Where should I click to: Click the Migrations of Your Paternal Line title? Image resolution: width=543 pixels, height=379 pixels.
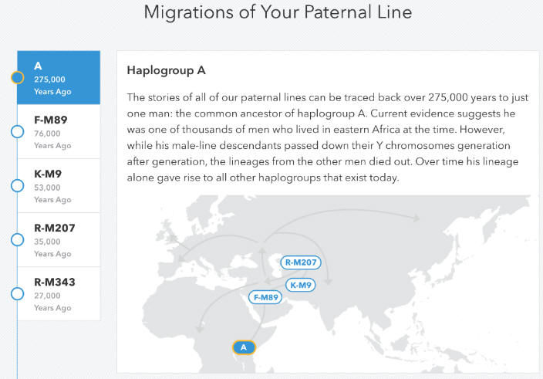pyautogui.click(x=278, y=12)
